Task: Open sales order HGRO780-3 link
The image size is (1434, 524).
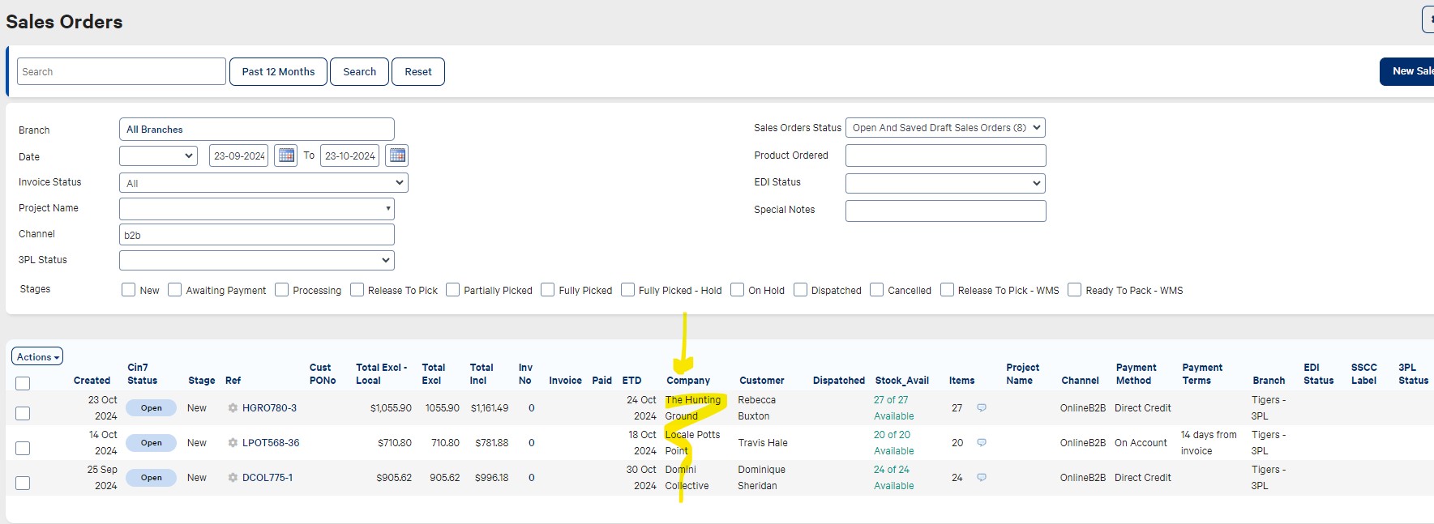Action: (269, 408)
